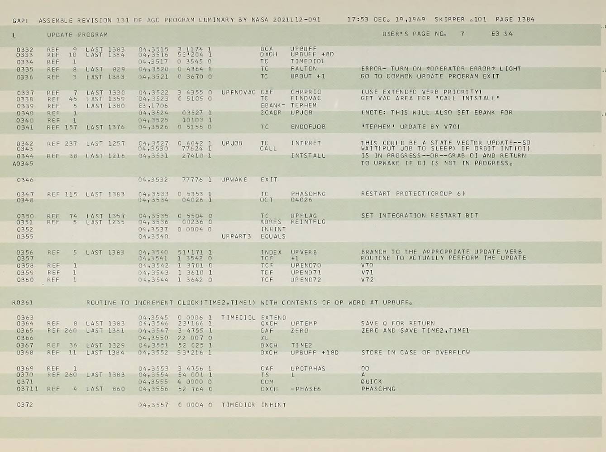Image resolution: width=606 pixels, height=452 pixels.
Task: Click the operand '-PHASE6'
Action: (306, 389)
